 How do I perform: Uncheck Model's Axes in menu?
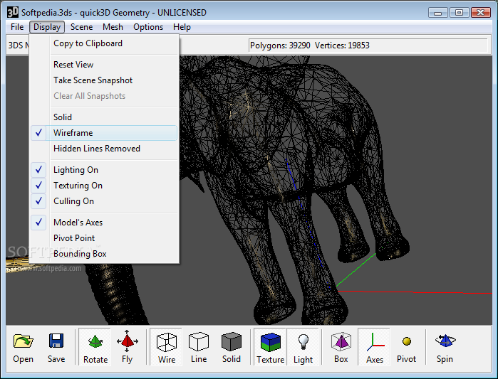click(104, 223)
